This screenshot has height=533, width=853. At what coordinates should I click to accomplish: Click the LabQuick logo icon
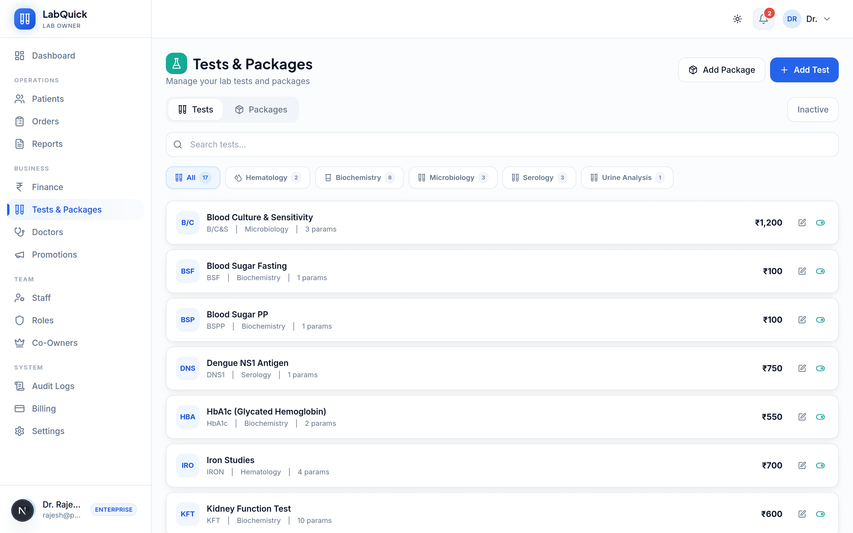click(x=25, y=19)
